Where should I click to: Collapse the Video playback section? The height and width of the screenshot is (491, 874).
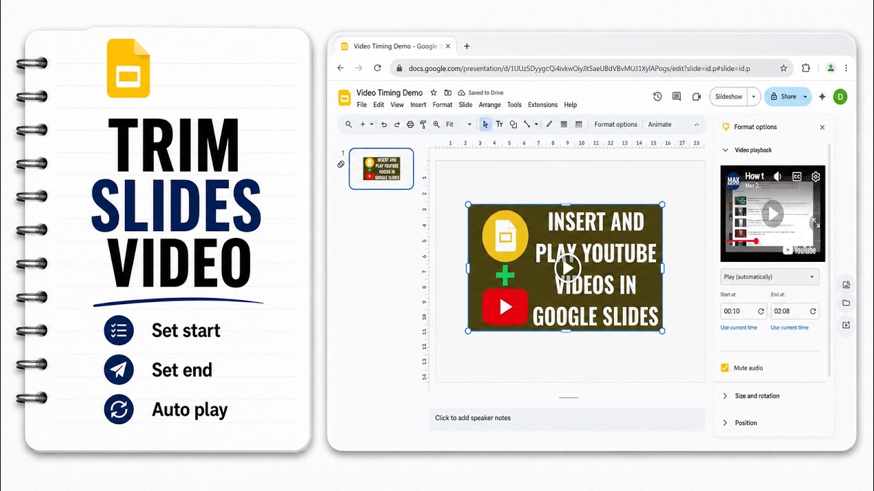(725, 150)
